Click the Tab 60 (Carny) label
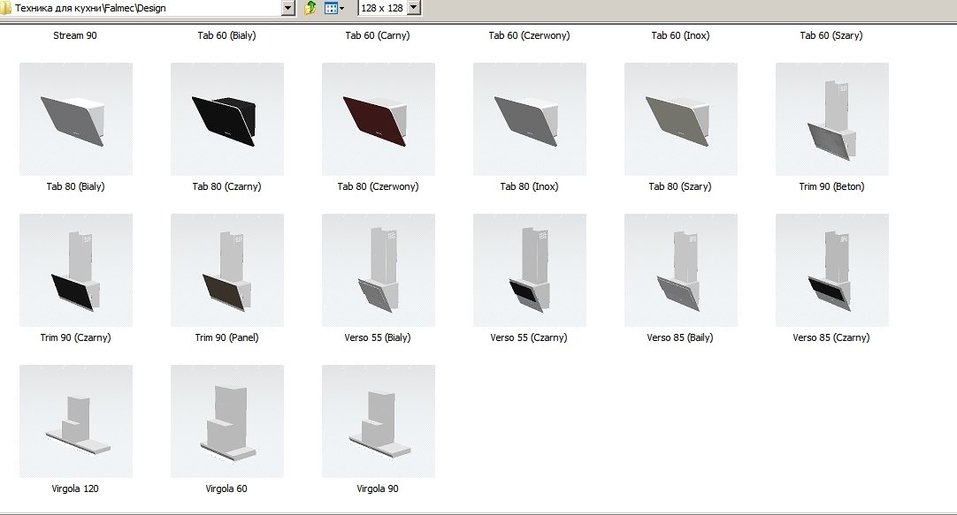This screenshot has height=515, width=957. click(x=378, y=35)
